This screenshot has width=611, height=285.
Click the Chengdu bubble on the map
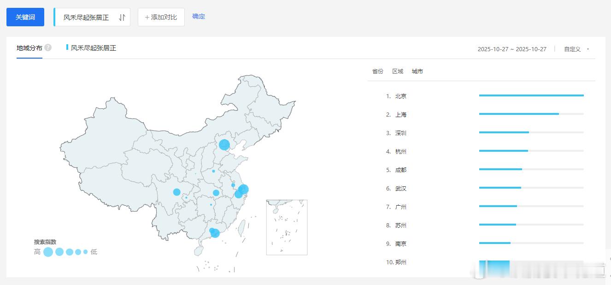point(177,192)
